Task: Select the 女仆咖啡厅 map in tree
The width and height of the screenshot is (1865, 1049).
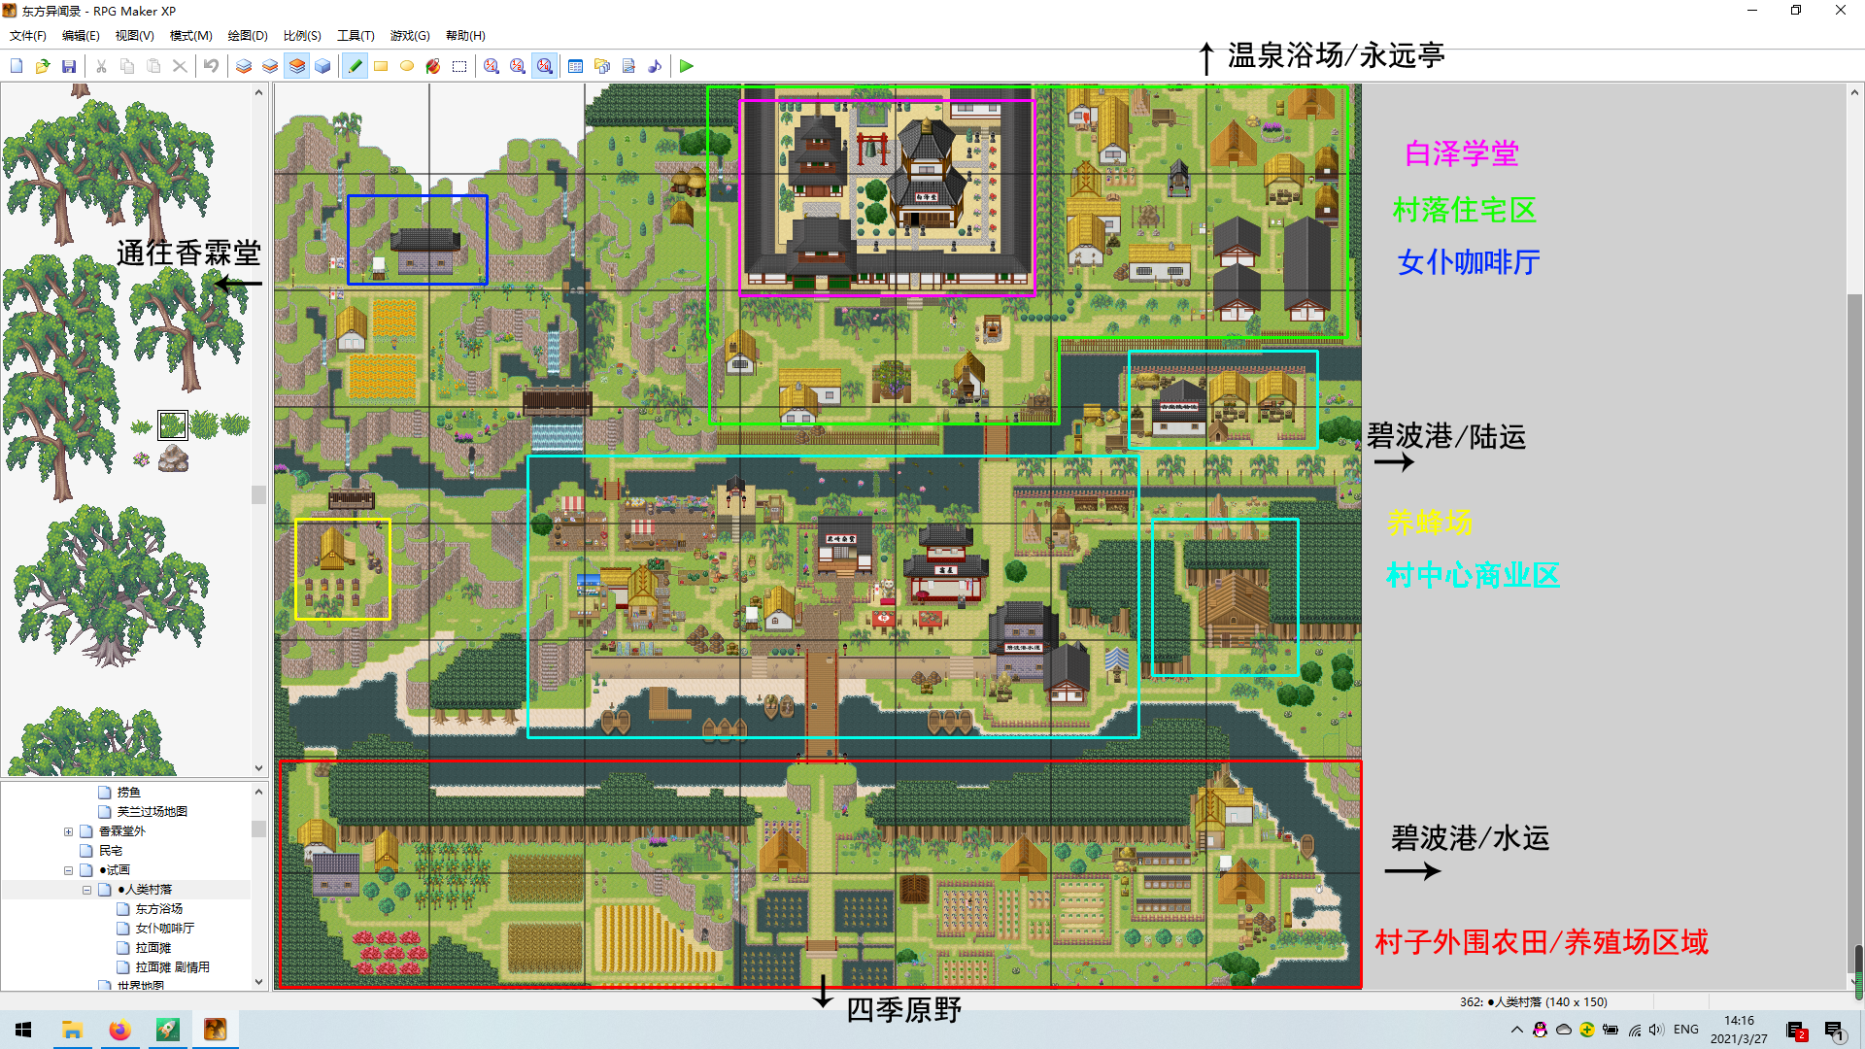Action: pos(165,929)
